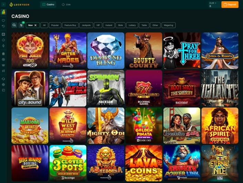Filter games by Feature Buy
This screenshot has height=183, width=243.
(70, 25)
